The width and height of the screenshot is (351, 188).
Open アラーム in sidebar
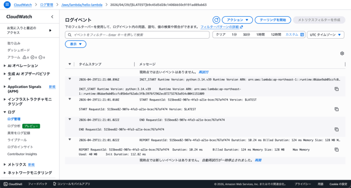coord(14,58)
